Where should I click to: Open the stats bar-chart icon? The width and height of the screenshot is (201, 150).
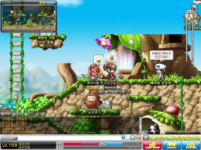tap(162, 138)
